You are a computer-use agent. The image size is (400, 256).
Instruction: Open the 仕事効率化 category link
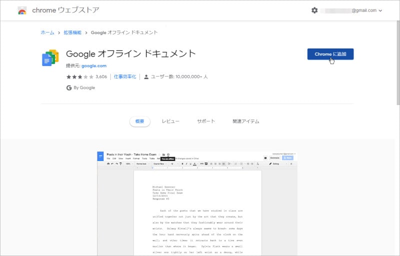click(125, 77)
